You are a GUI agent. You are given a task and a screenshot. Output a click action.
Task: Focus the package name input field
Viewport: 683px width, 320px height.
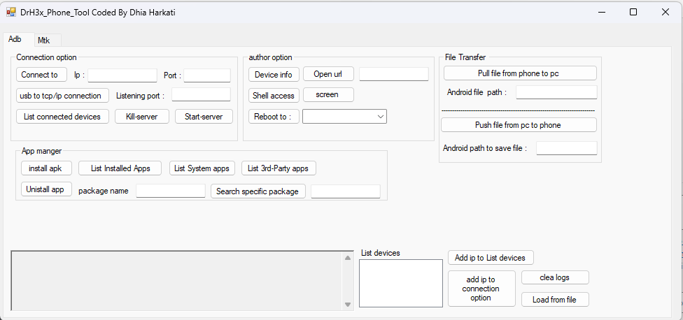(x=171, y=191)
